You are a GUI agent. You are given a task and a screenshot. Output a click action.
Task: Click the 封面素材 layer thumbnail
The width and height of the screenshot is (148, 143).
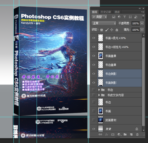tap(101, 120)
